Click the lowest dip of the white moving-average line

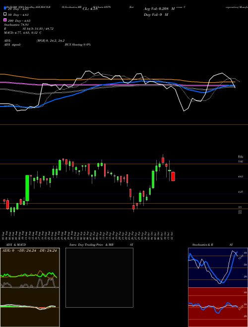184,111
